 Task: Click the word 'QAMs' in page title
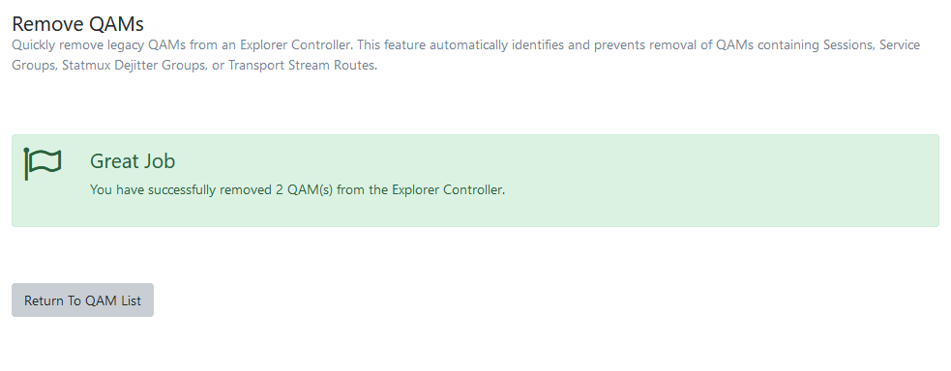116,23
